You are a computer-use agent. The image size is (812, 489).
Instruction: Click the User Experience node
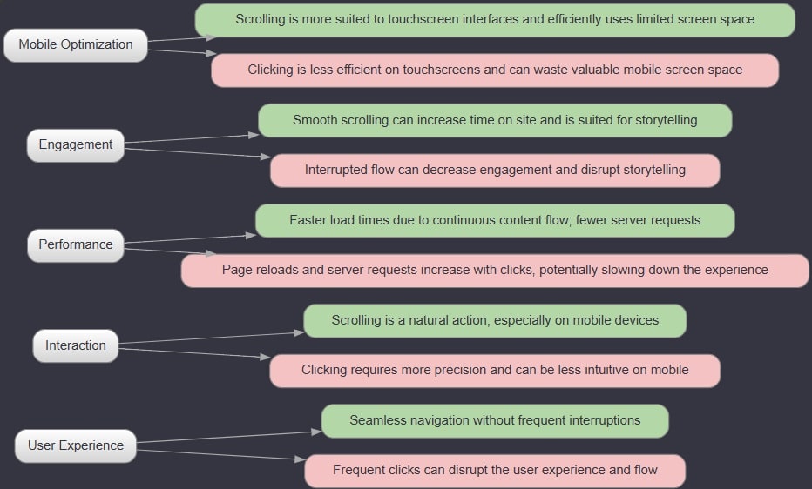coord(76,446)
